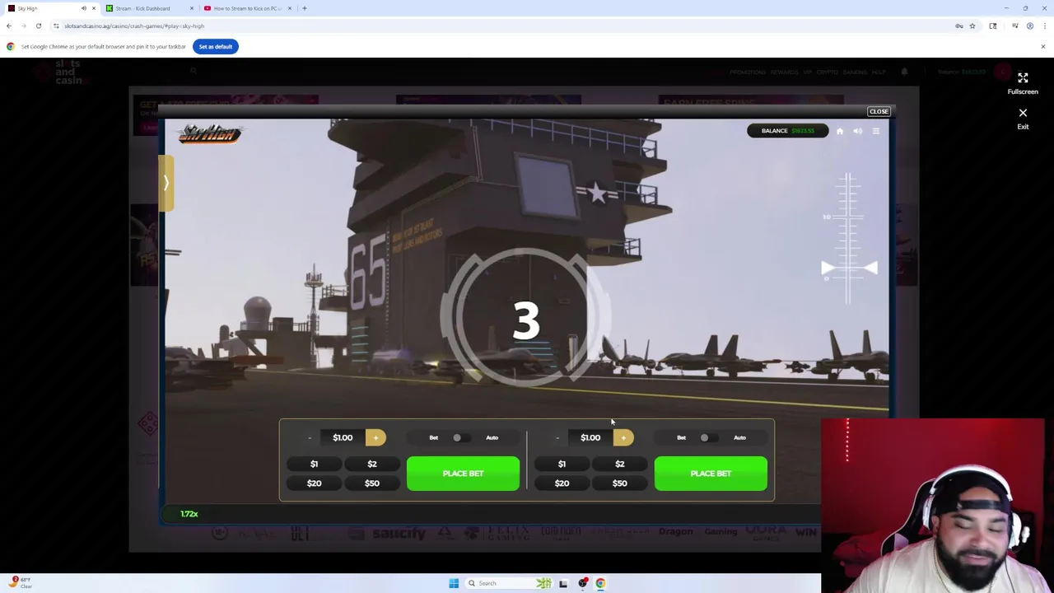Click the right bet amount field

(590, 437)
